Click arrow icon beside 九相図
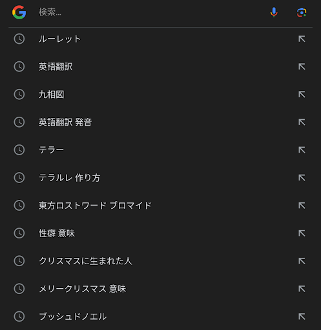Screen dimensions: 321x330 tap(302, 94)
